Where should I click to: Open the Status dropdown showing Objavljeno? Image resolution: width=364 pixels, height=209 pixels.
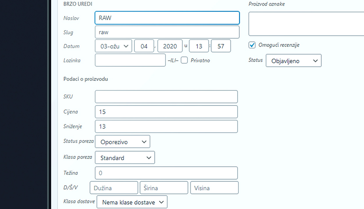coord(294,61)
